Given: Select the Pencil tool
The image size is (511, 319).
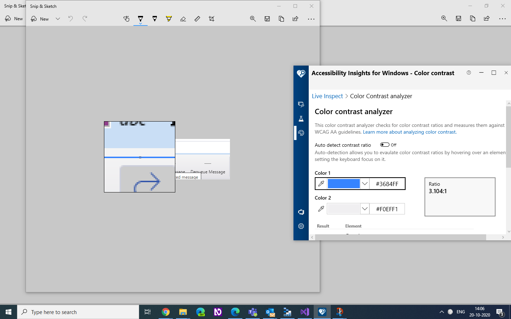Looking at the screenshot, I should [x=155, y=19].
